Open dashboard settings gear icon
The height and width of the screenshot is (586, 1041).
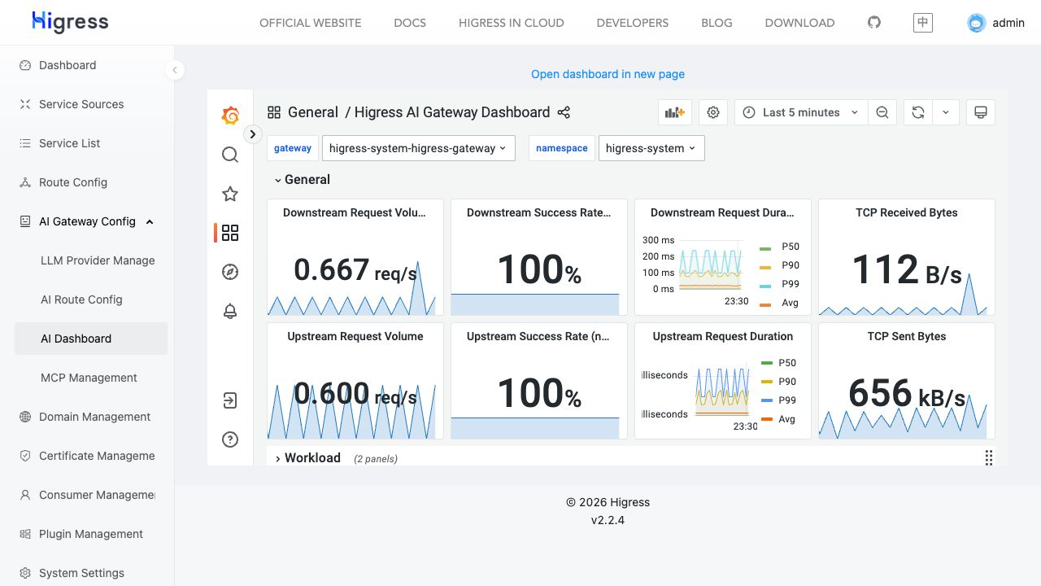click(713, 112)
